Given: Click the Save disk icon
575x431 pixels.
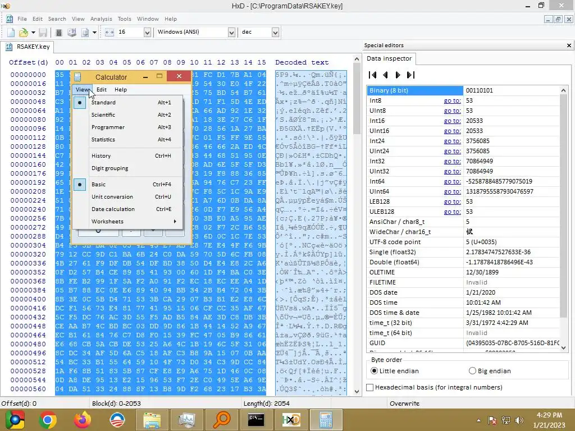Looking at the screenshot, I should click(x=43, y=32).
